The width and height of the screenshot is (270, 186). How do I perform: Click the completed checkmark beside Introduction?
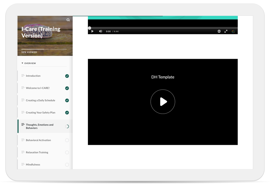67,76
